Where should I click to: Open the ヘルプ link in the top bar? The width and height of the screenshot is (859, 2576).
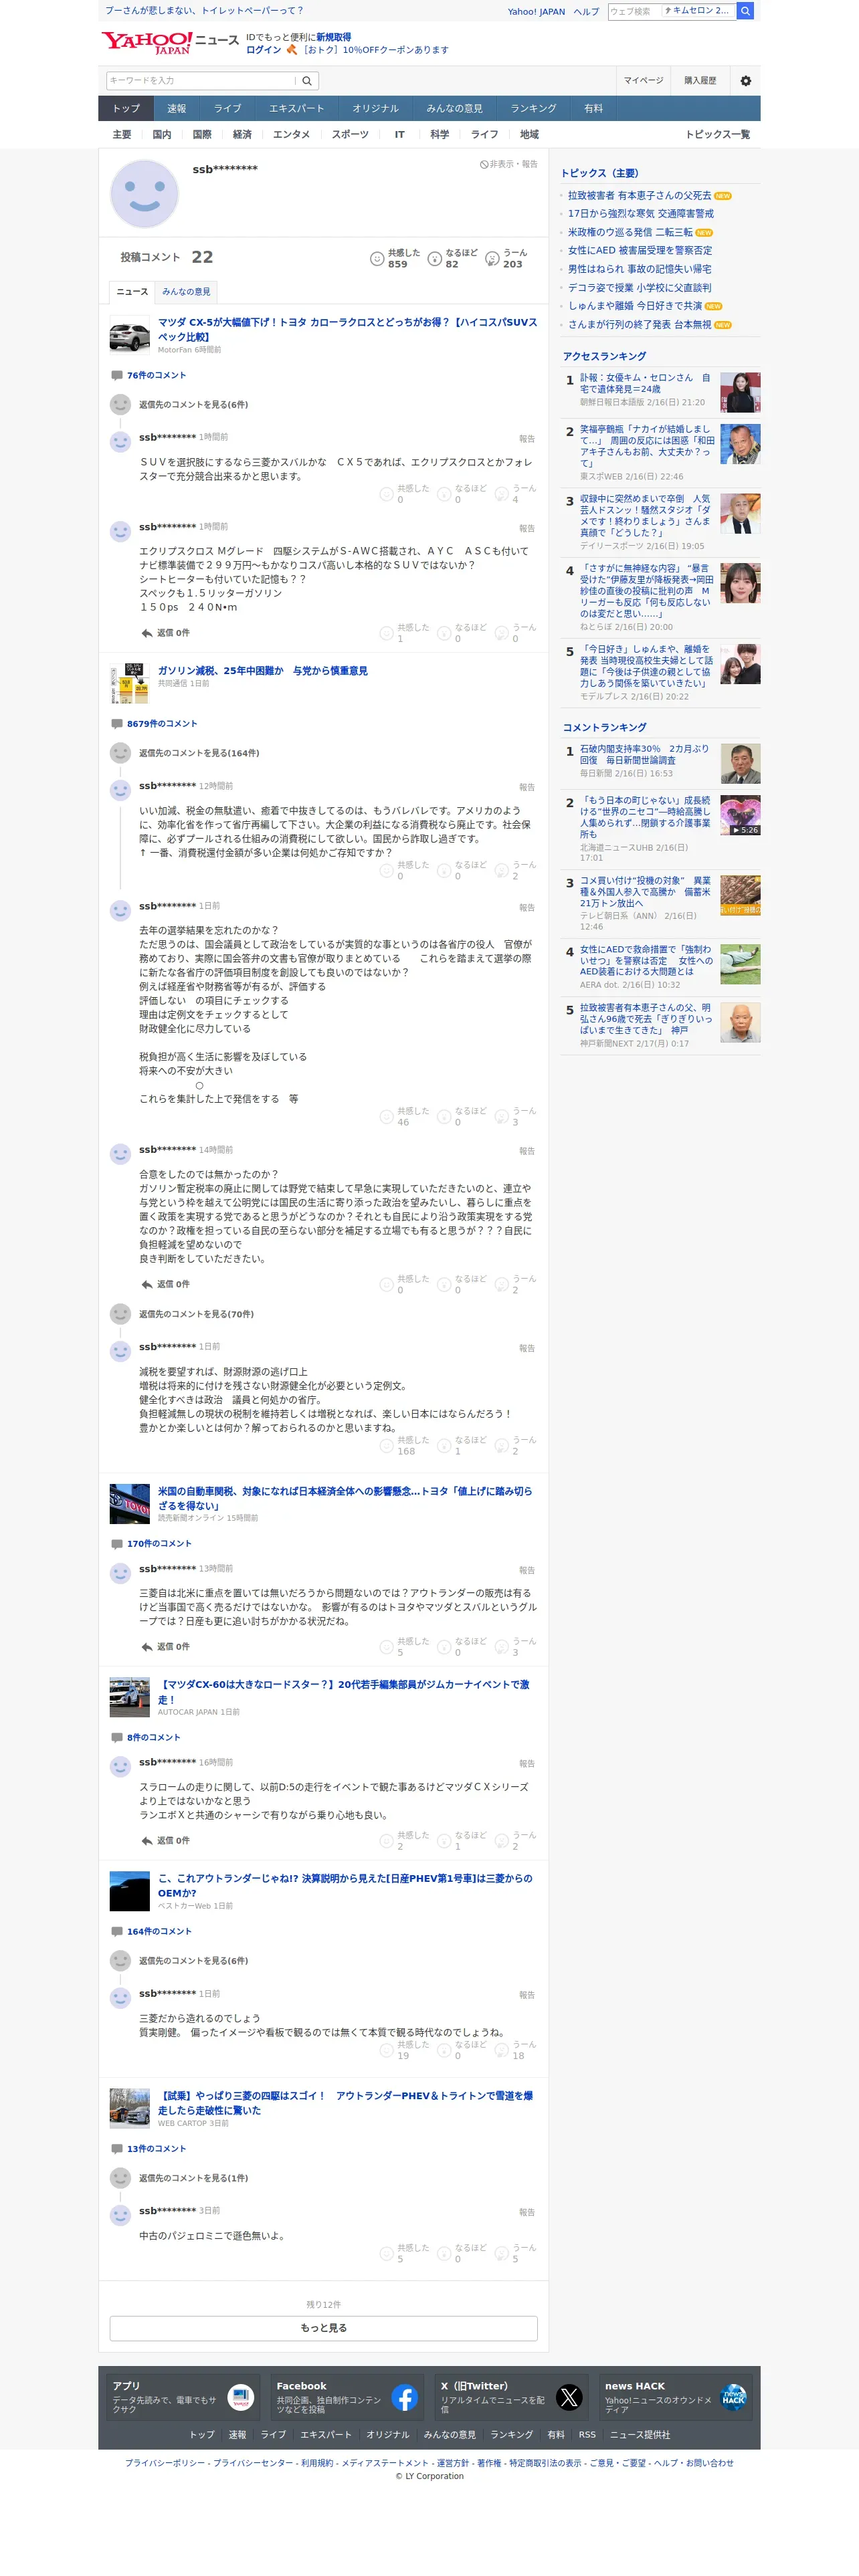(586, 12)
